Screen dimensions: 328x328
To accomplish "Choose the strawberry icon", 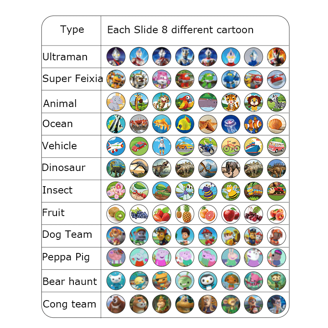I will point(161,213).
